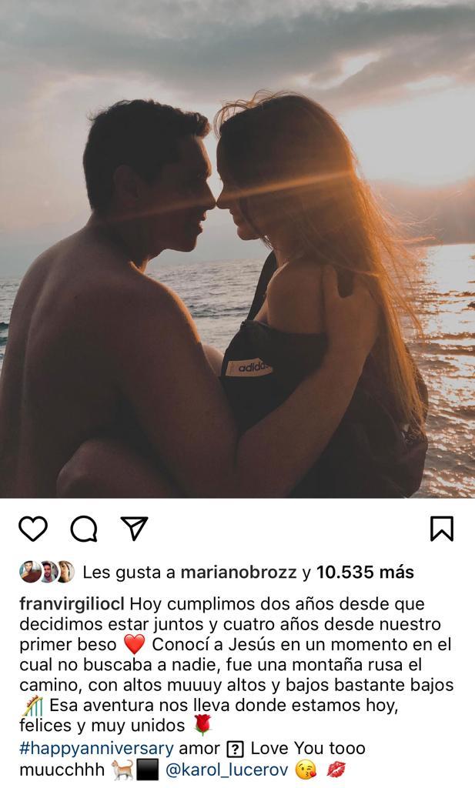475x788 pixels.
Task: Click the chart emoji in the caption
Action: pos(31,703)
